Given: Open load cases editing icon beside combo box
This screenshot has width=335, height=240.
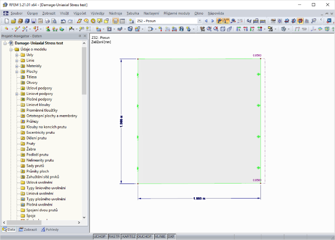Looking at the screenshot, I should pos(131,21).
